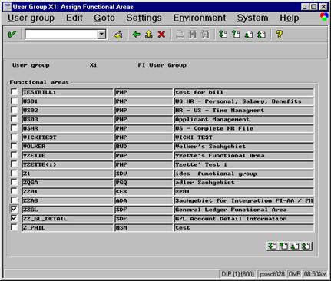Image resolution: width=331 pixels, height=281 pixels.
Task: Go to previous page toolbar icon
Action: (x=236, y=35)
